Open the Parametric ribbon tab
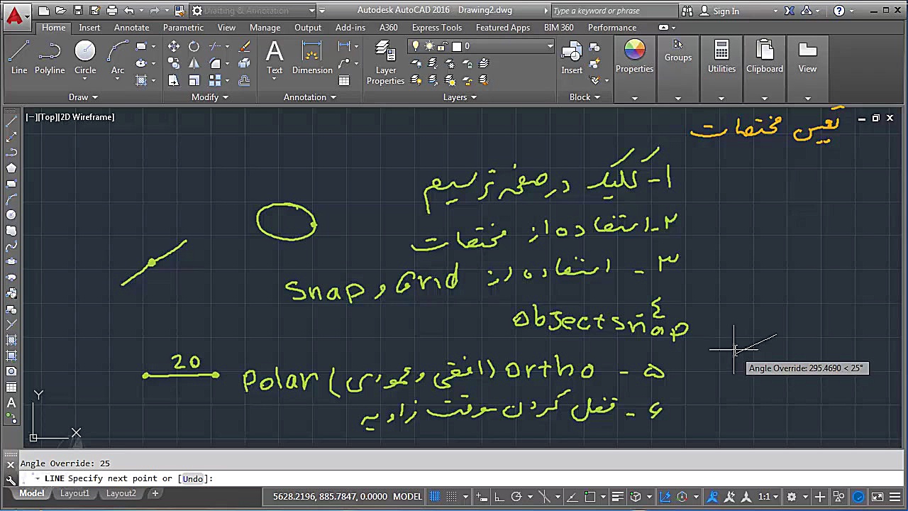The height and width of the screenshot is (511, 908). click(x=183, y=27)
